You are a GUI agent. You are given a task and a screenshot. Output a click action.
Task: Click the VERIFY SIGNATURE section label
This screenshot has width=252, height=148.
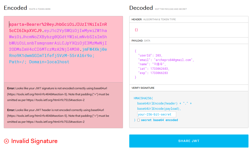pos(143,88)
